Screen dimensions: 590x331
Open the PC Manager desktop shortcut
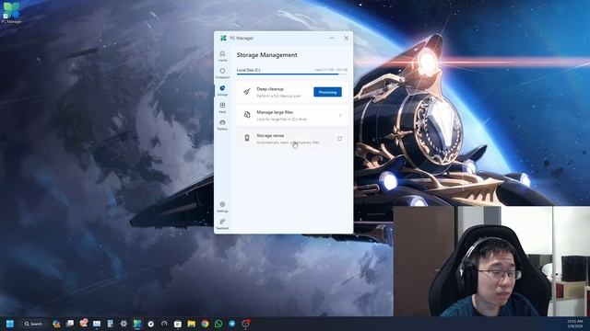11,13
